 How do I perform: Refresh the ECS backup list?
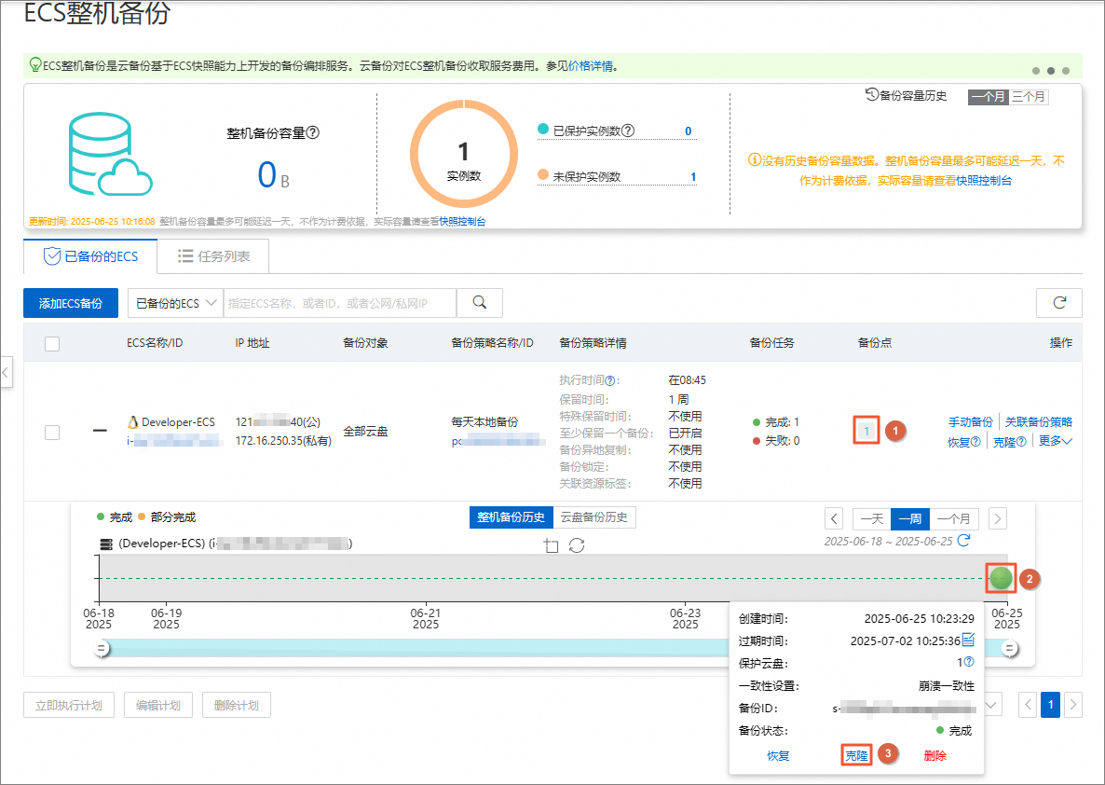pyautogui.click(x=1058, y=303)
